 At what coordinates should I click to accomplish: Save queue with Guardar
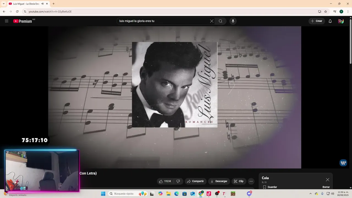point(270,187)
